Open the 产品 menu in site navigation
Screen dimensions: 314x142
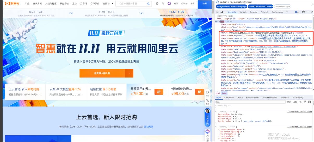(x=27, y=4)
